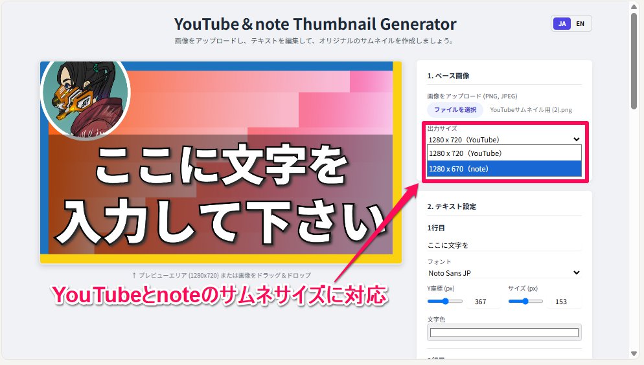Adjust the サイズ slider handle
Image resolution: width=644 pixels, height=365 pixels.
tap(525, 302)
